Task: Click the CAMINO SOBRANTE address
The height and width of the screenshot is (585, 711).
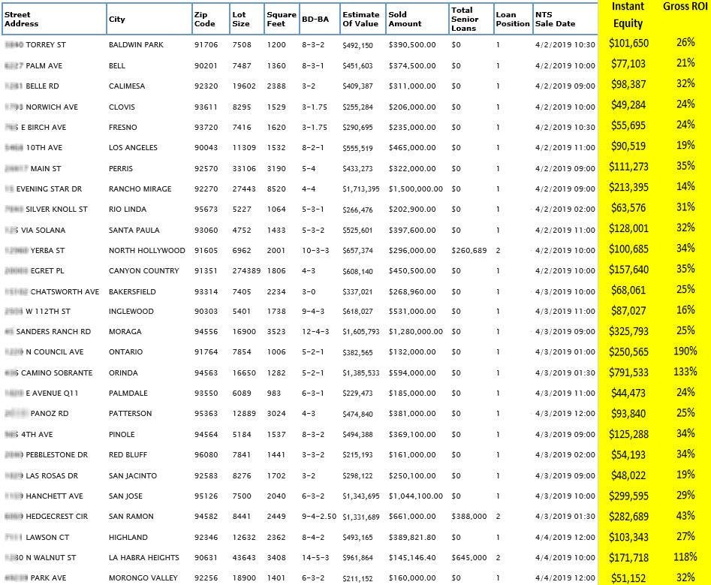Action: coord(49,373)
